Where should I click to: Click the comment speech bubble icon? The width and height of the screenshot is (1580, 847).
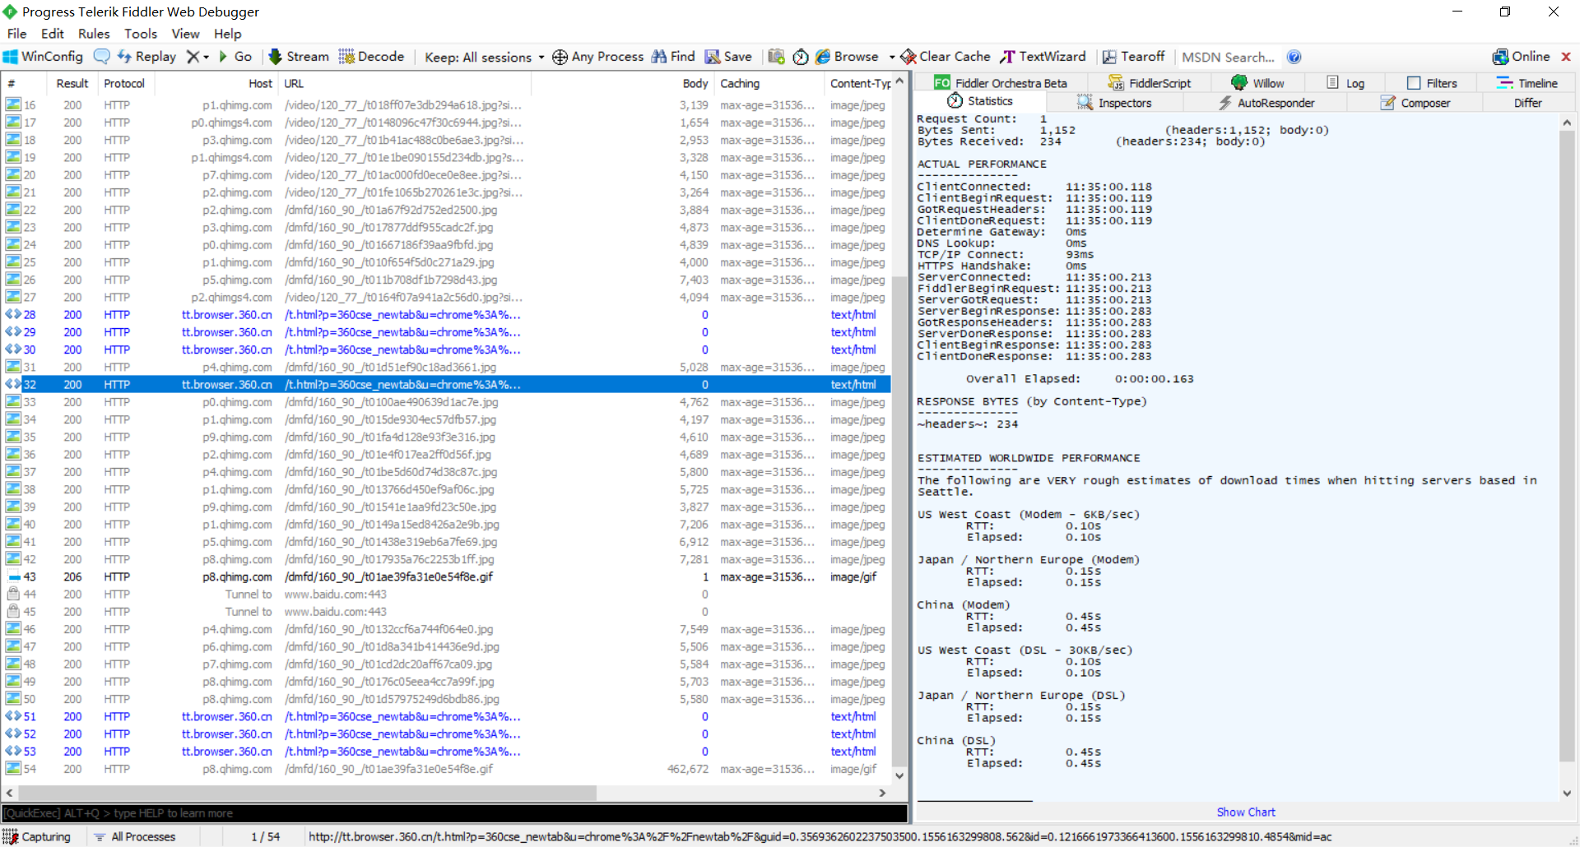(x=102, y=57)
